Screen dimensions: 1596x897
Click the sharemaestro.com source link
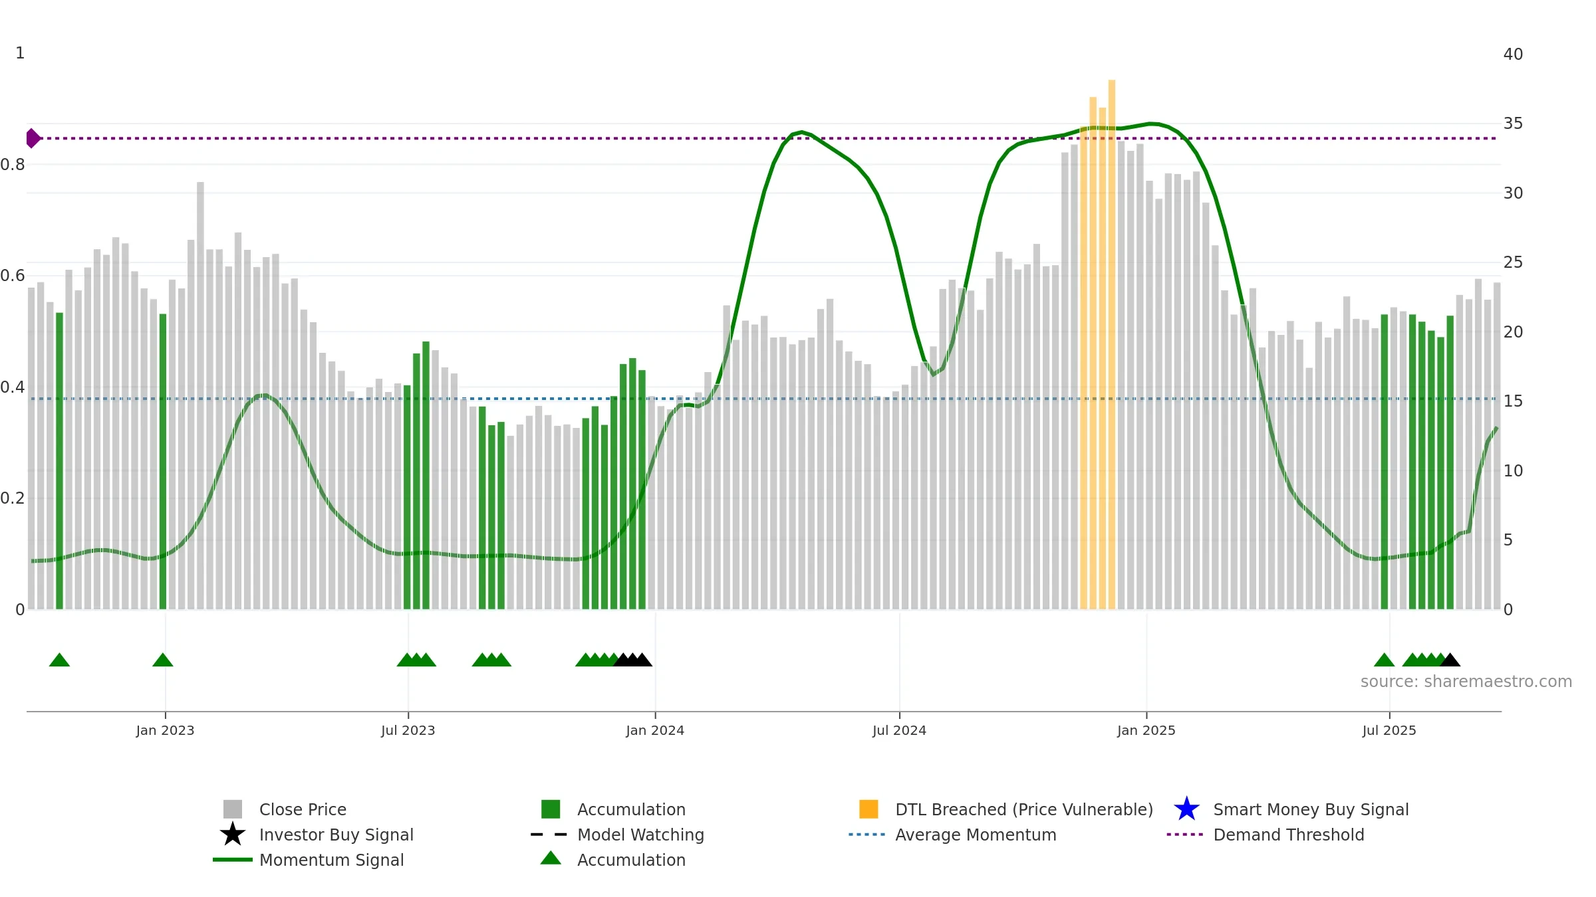pos(1466,682)
